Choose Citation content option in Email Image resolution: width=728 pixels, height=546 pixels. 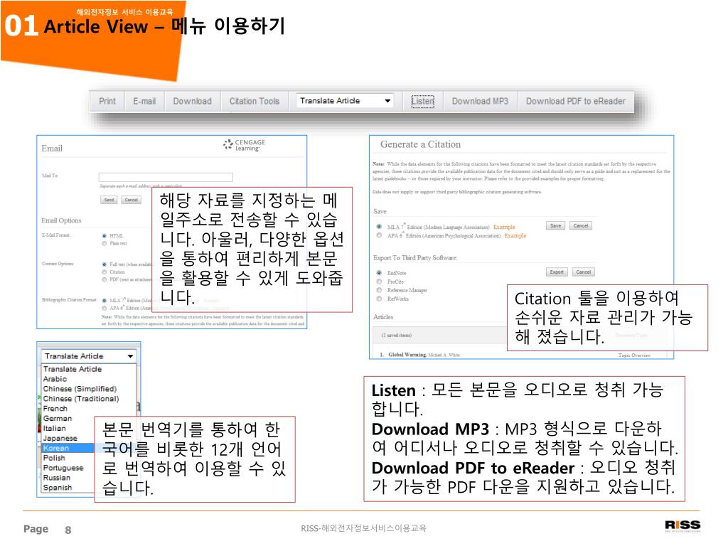(x=105, y=272)
